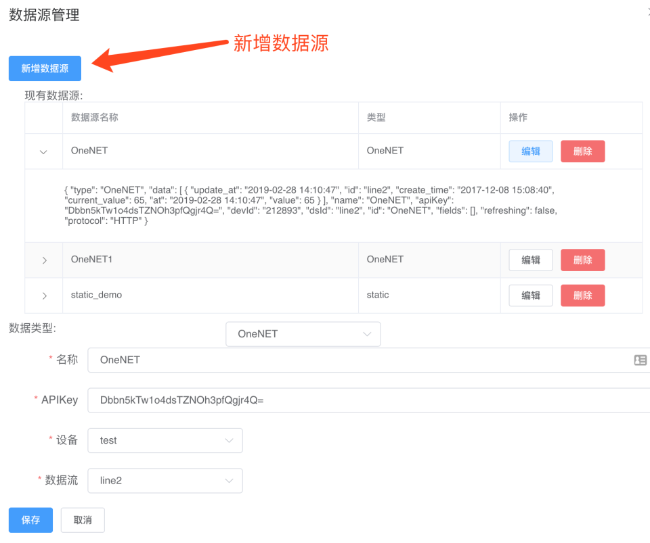650x543 pixels.
Task: Delete the OneNET data source
Action: tap(582, 151)
